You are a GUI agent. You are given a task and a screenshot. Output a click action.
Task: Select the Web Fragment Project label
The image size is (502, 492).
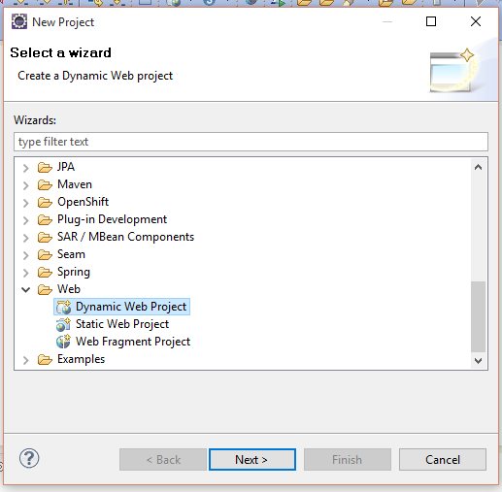(x=133, y=342)
